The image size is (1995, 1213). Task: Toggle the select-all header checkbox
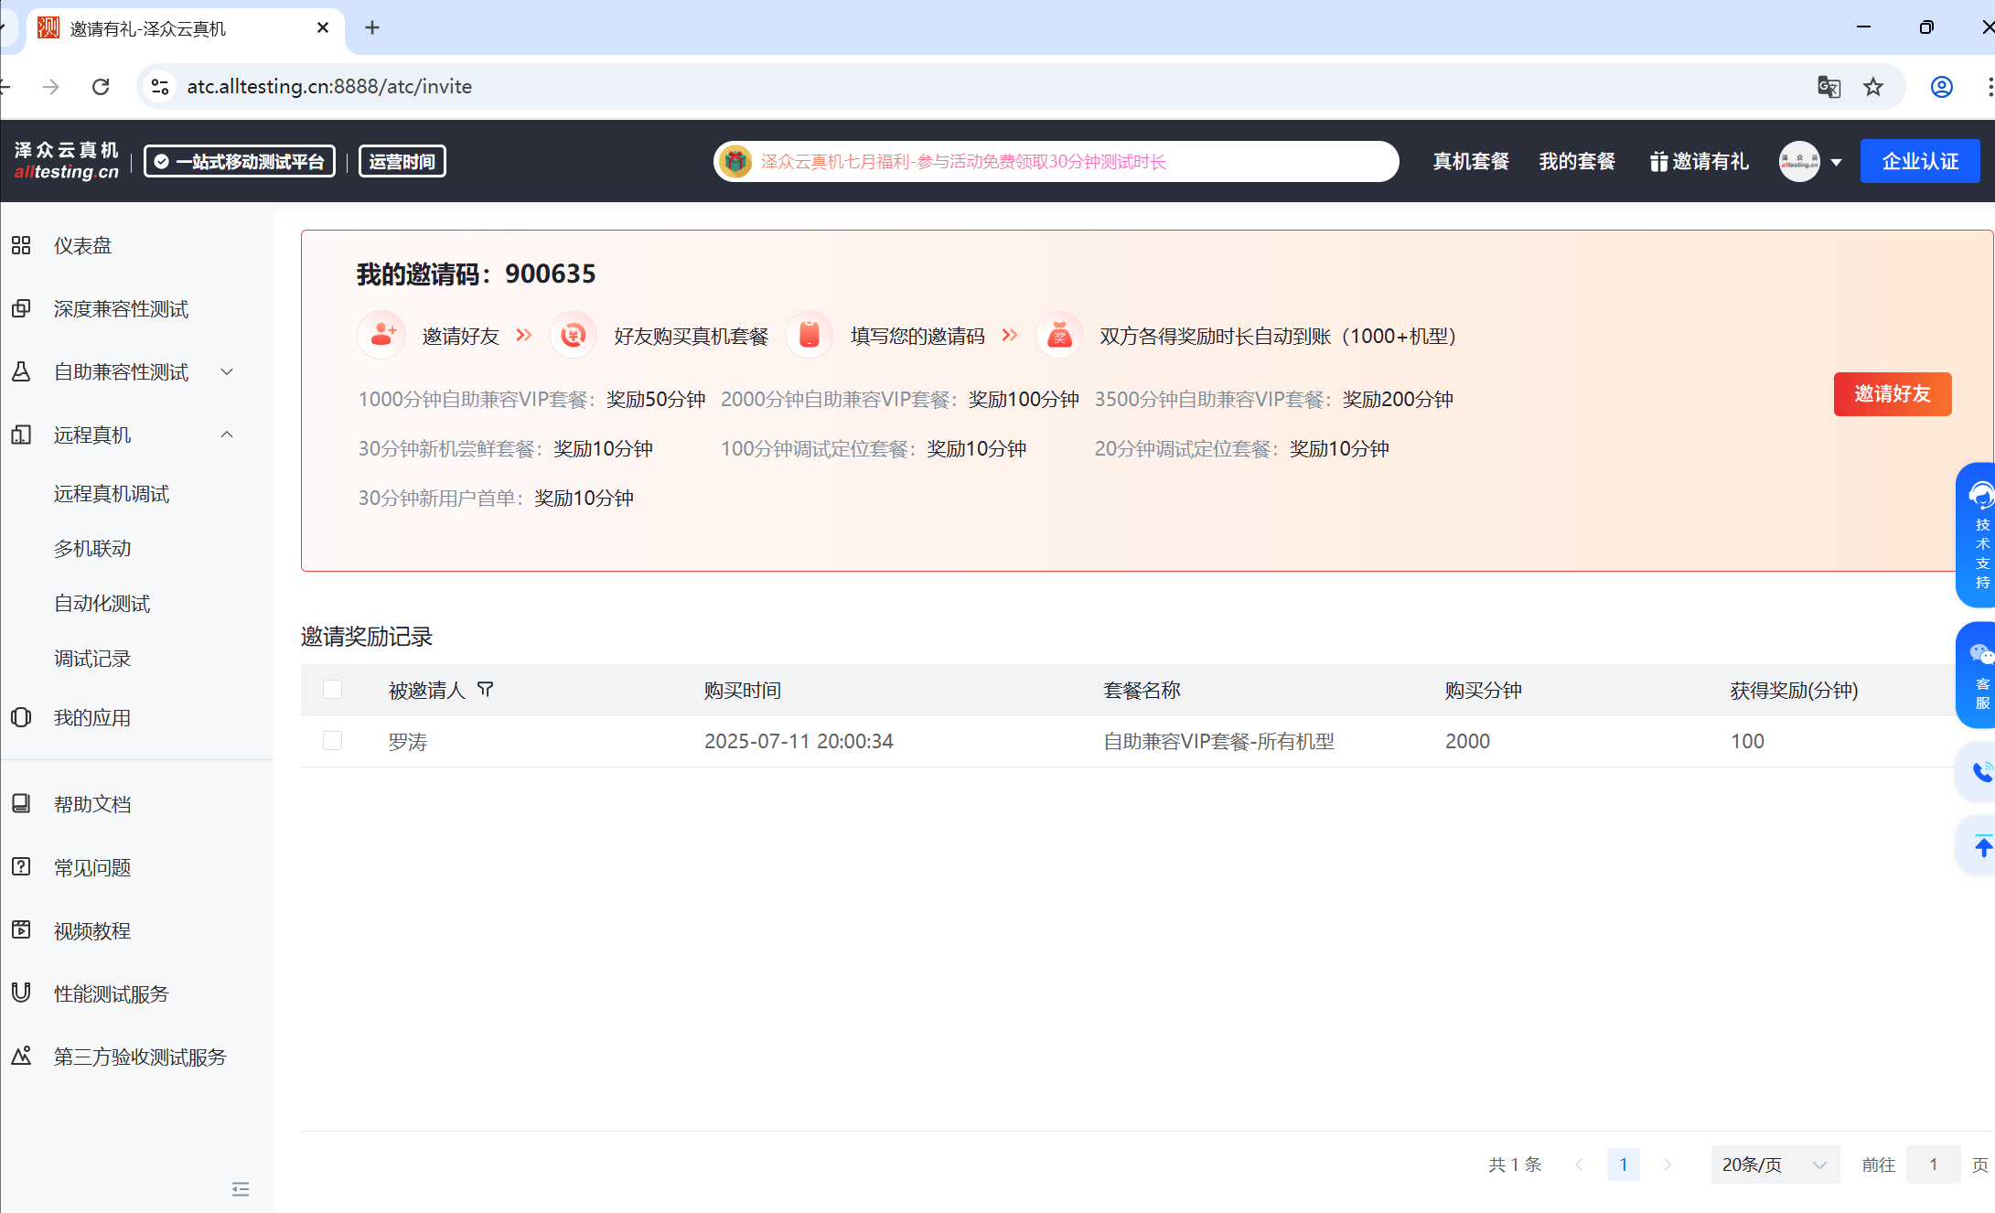point(332,689)
